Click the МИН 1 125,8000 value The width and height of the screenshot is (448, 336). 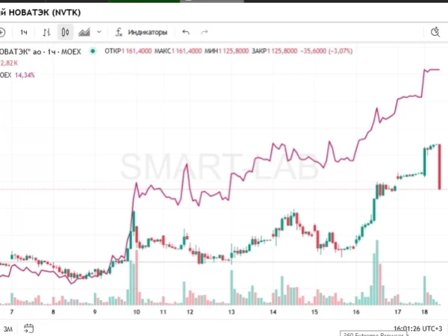pyautogui.click(x=226, y=51)
